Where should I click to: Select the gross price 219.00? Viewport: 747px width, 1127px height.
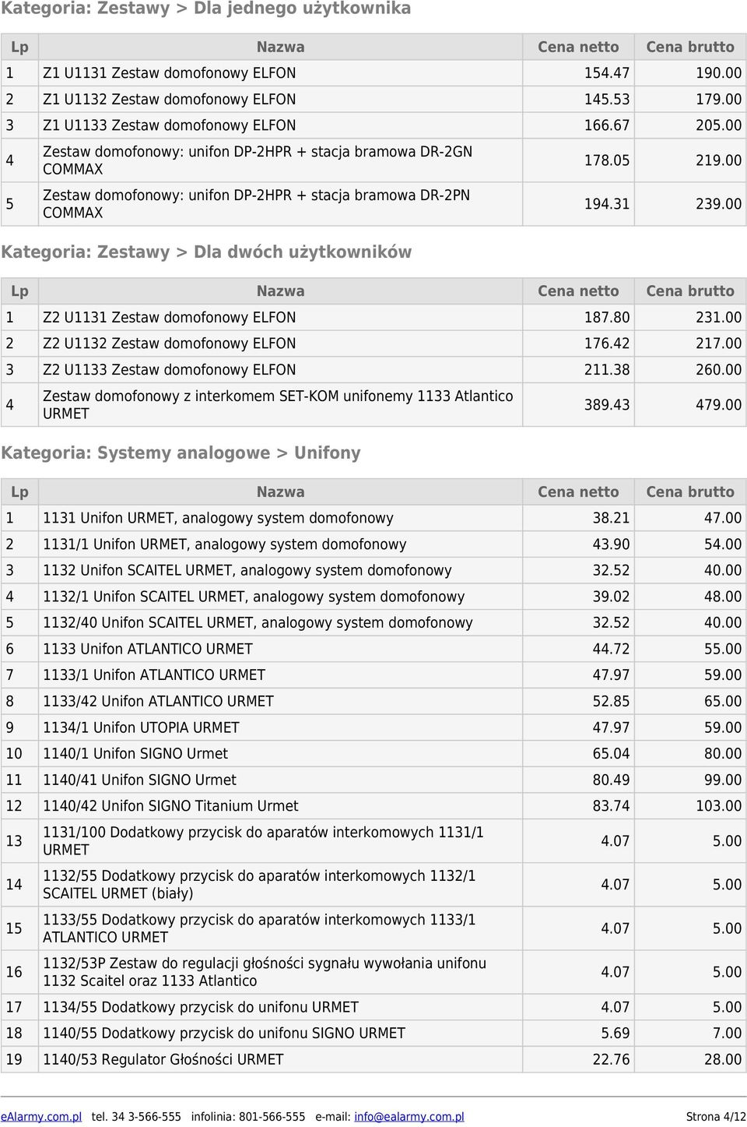tap(718, 160)
